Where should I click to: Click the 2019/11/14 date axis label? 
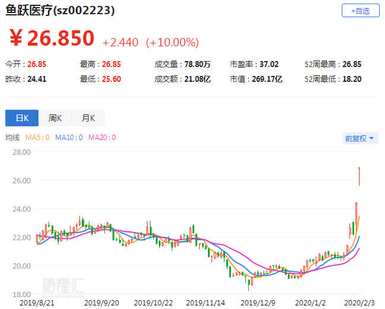pos(206,303)
